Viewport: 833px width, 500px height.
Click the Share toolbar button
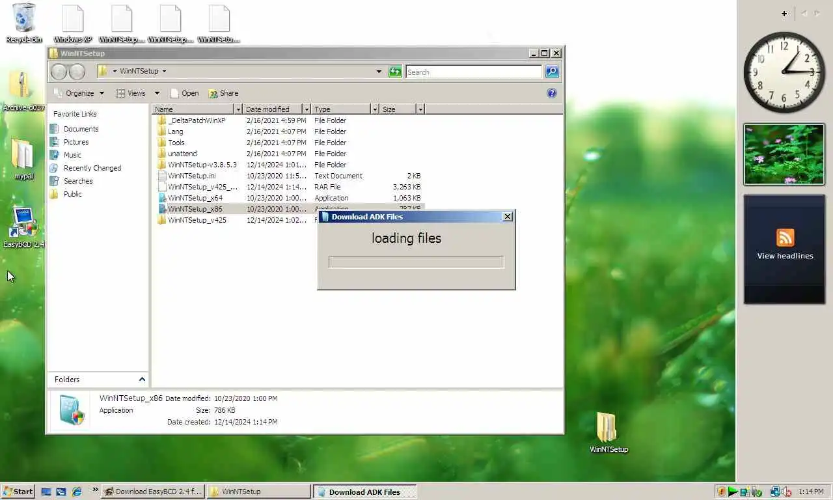(x=223, y=93)
